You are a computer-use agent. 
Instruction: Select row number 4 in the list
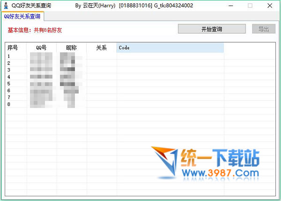pyautogui.click(x=140, y=77)
